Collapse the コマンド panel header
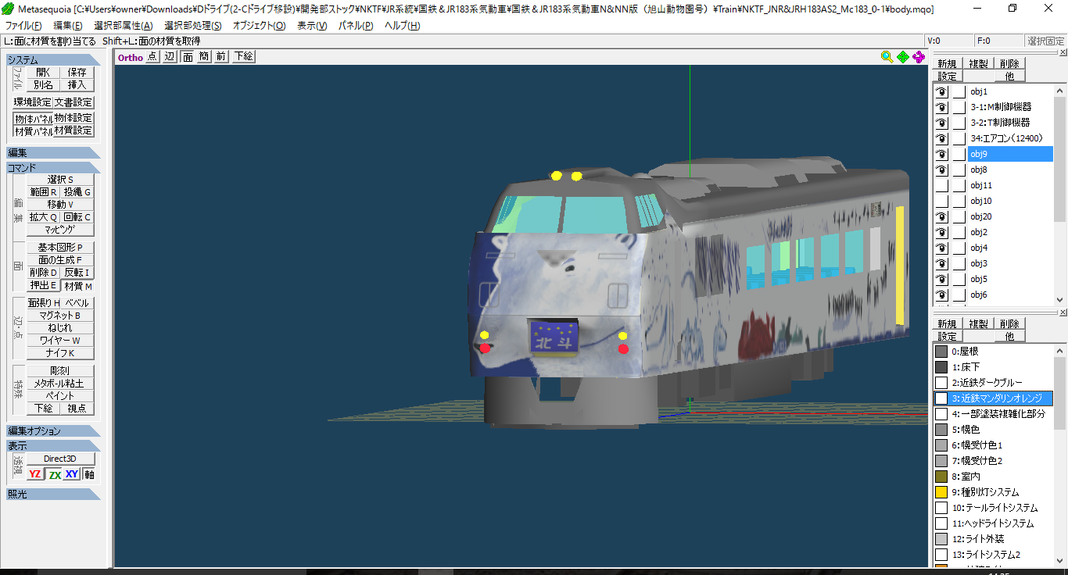The height and width of the screenshot is (575, 1068). [x=53, y=168]
